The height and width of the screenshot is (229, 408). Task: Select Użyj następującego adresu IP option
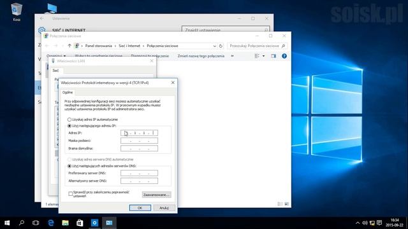(x=69, y=126)
